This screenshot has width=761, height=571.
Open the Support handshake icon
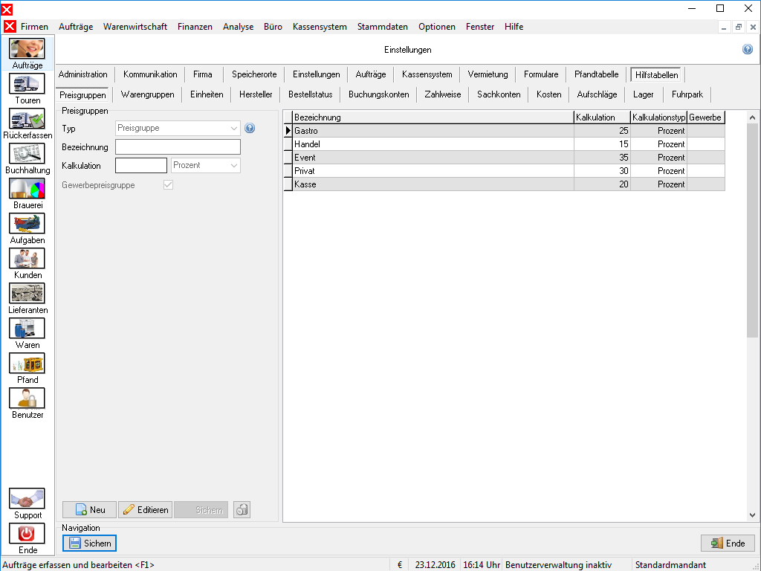click(x=27, y=499)
